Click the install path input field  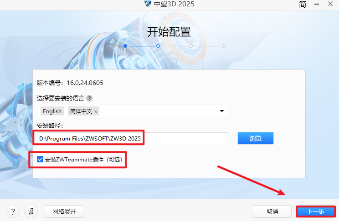coord(133,138)
